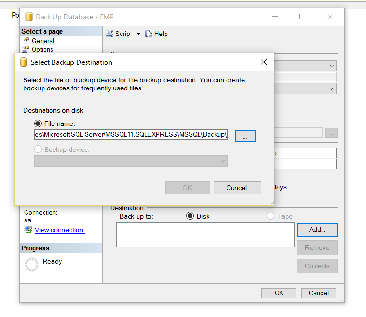This screenshot has width=366, height=317.
Task: Click the General page icon
Action: point(26,41)
